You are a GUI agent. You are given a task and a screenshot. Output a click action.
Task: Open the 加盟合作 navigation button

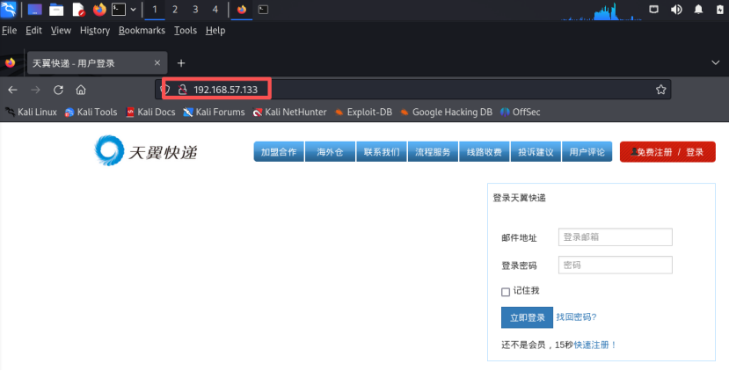279,152
